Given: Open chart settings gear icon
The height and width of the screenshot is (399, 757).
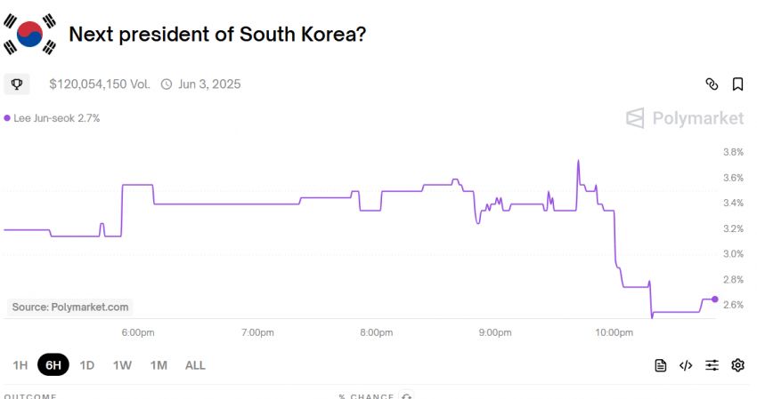Looking at the screenshot, I should click(x=737, y=365).
